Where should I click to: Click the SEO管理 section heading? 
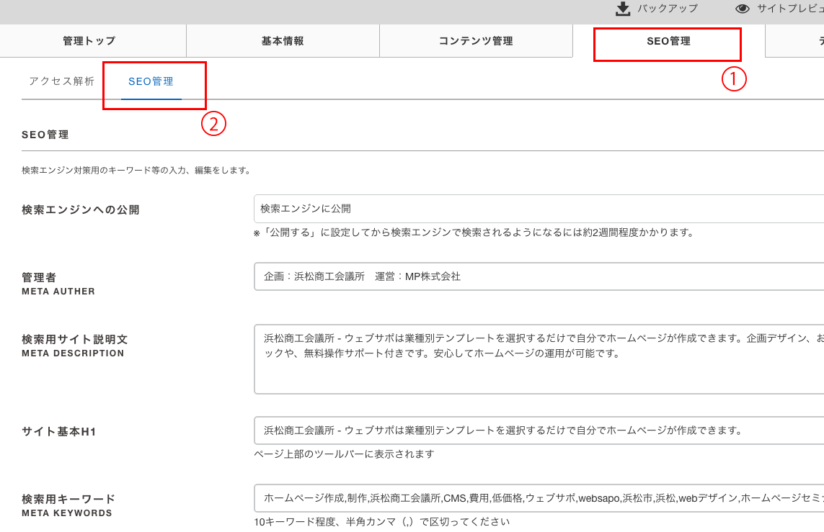coord(45,135)
